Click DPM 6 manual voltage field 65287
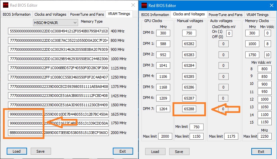277x159 pixels. 189,98
